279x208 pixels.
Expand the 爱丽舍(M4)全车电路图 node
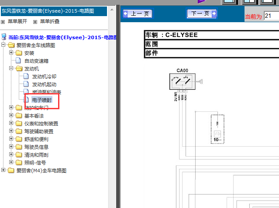click(x=3, y=170)
